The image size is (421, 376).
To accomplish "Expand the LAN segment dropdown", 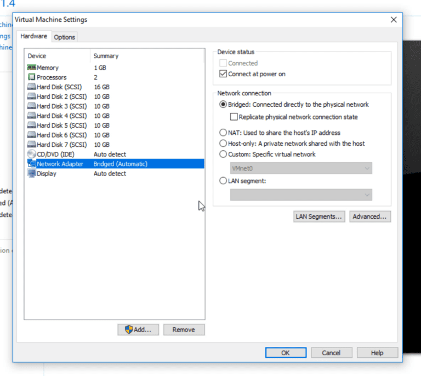I will click(300, 195).
